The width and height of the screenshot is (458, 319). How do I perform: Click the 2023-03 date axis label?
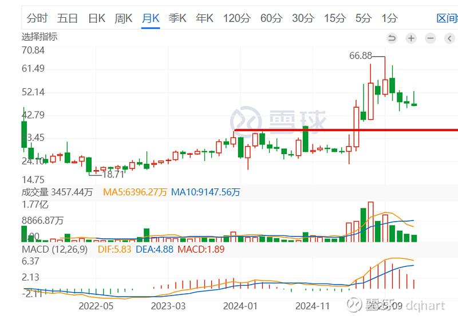click(168, 306)
